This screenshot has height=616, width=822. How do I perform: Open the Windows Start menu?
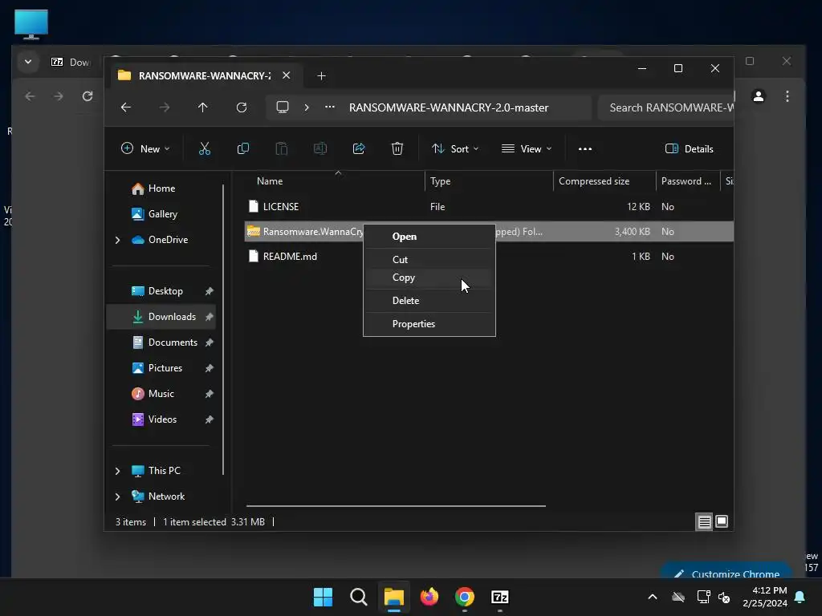click(323, 597)
